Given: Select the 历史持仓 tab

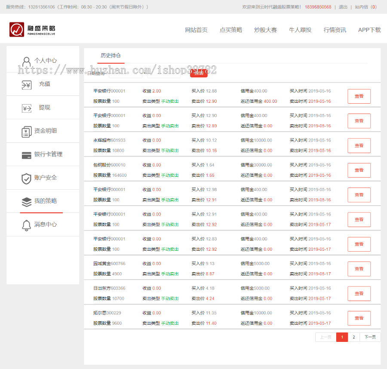Looking at the screenshot, I should pos(111,55).
